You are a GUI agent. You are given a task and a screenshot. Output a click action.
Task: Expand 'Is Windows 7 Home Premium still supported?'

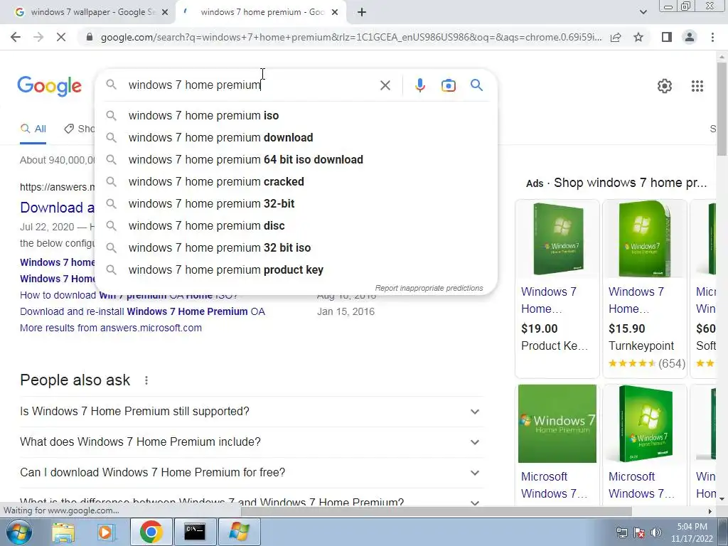(252, 412)
